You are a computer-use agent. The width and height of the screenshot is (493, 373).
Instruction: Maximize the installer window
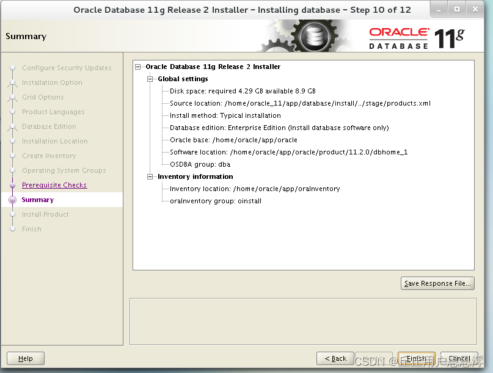[x=457, y=9]
